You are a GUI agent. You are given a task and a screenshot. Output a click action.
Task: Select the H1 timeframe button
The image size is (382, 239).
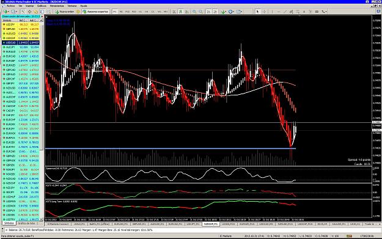(x=140, y=12)
